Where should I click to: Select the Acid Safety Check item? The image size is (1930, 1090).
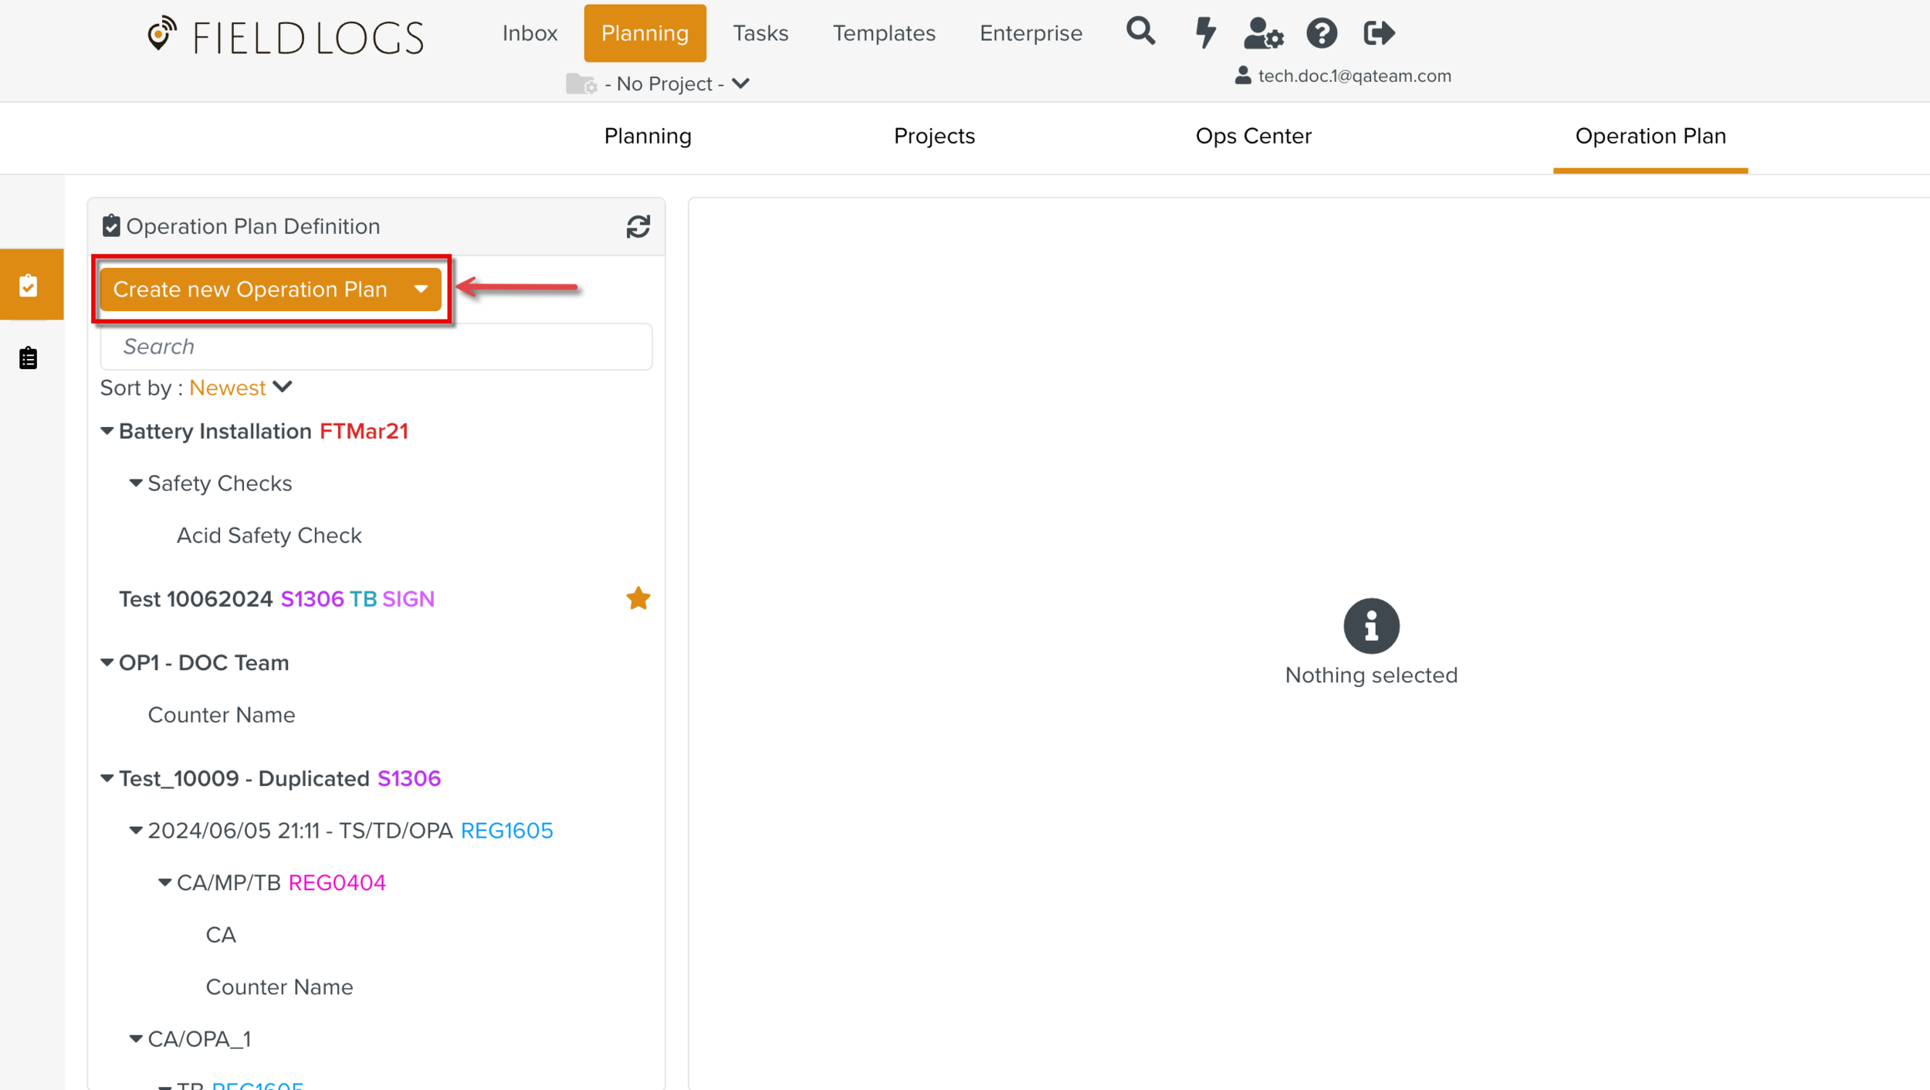coord(269,535)
